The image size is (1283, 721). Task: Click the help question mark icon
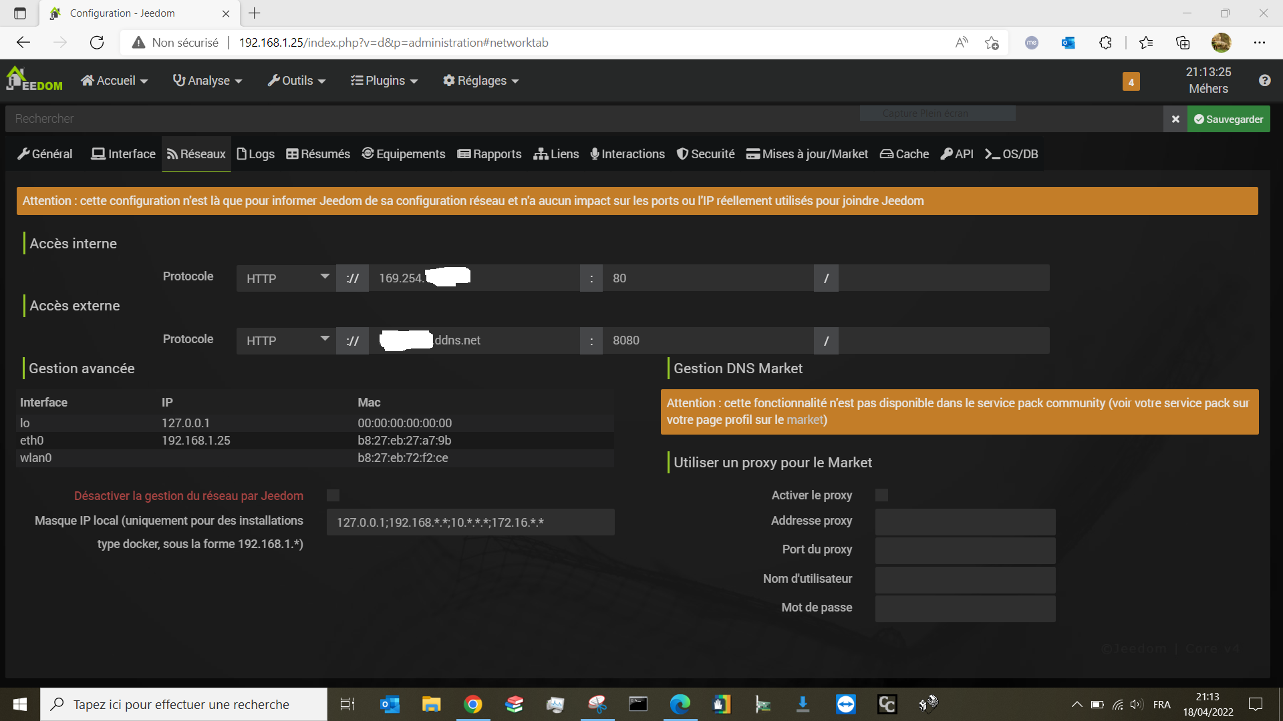click(x=1264, y=80)
